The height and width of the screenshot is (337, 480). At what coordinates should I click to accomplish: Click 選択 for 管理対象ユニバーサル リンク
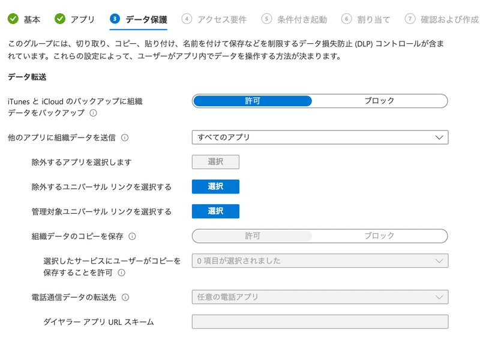click(215, 211)
